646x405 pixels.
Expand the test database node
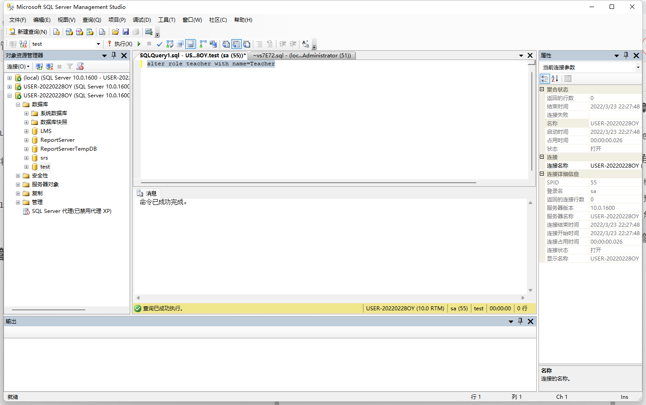point(26,167)
